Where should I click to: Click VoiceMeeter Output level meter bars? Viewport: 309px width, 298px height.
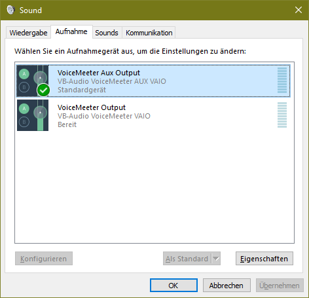click(282, 115)
